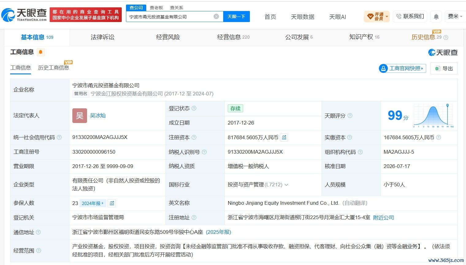Expand the 2024年报 insured count tag
Screen dimensions: 466x265
pos(93,203)
